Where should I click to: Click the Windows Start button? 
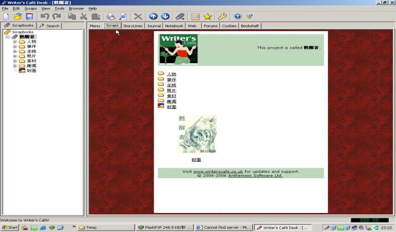pos(10,227)
